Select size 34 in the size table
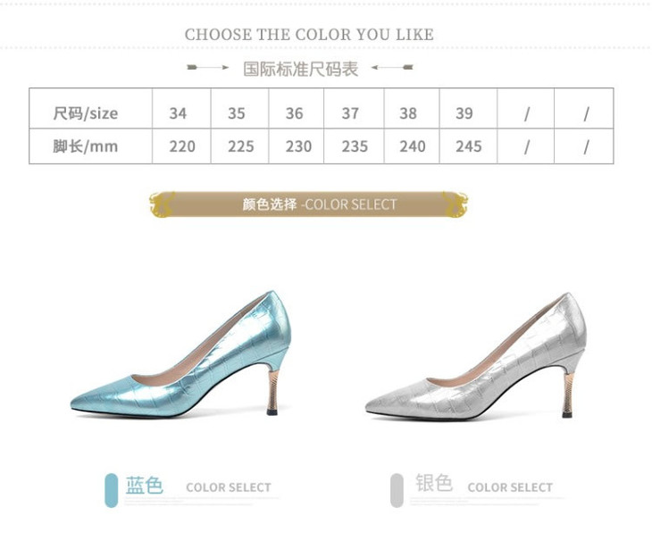The image size is (652, 540). 179,113
